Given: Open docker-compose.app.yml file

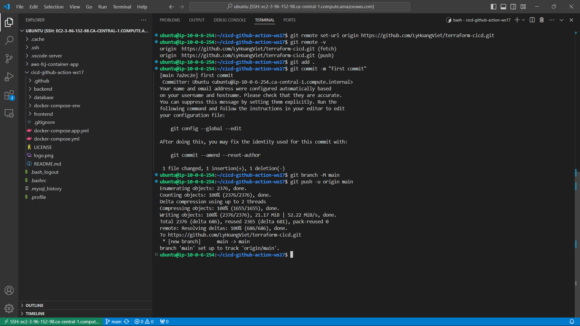Looking at the screenshot, I should pos(85,131).
